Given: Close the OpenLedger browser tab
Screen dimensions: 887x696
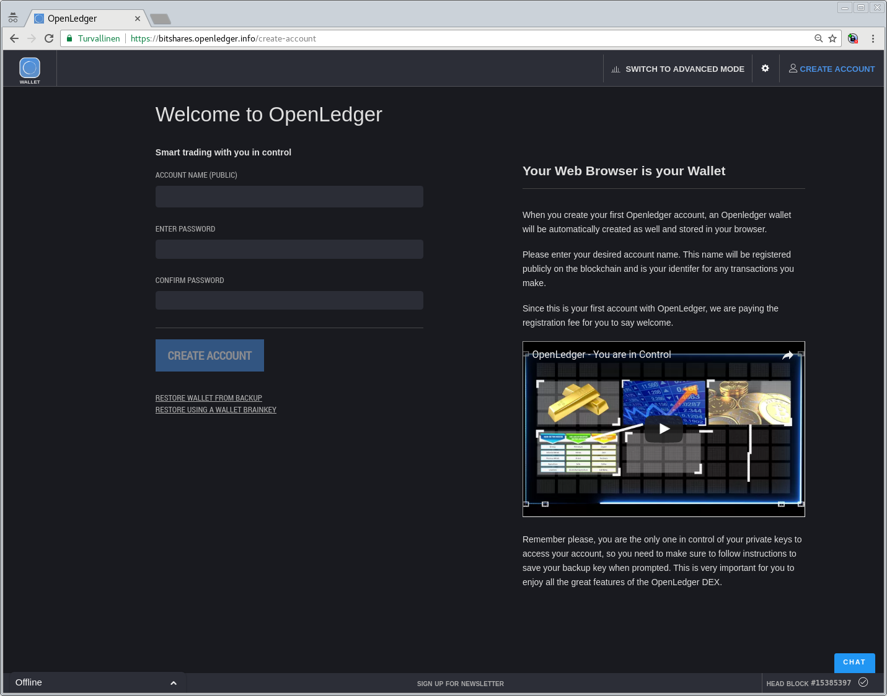Looking at the screenshot, I should point(138,19).
